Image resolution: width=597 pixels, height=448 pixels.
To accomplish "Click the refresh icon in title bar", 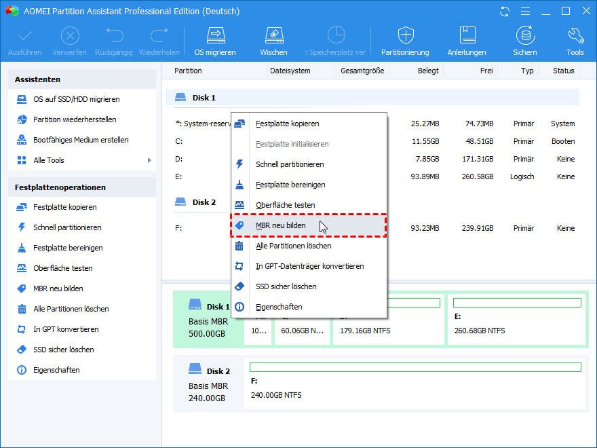I will tap(505, 12).
